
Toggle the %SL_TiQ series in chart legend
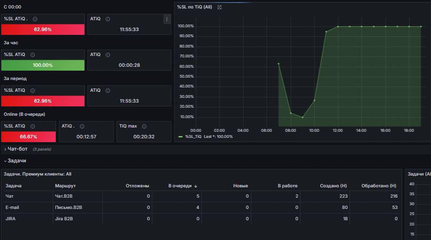(193, 136)
